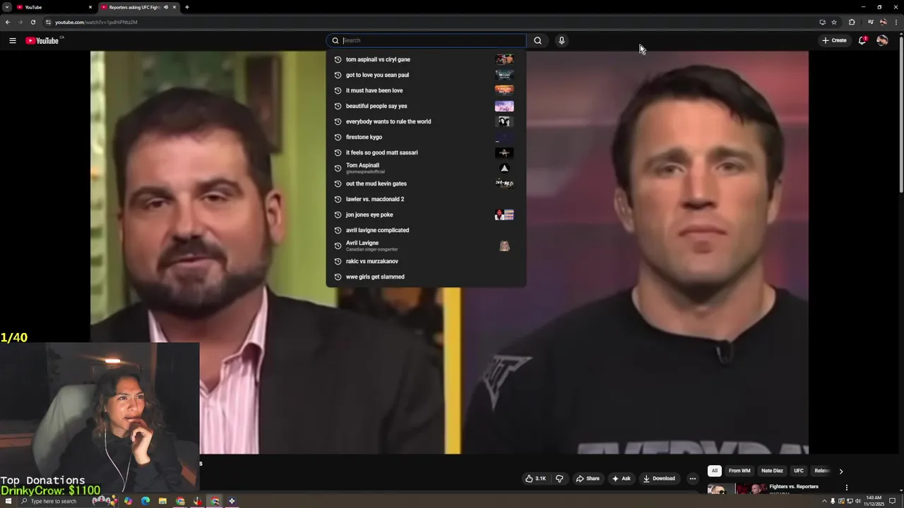Open File Explorer from the taskbar
This screenshot has height=508, width=904.
point(162,501)
